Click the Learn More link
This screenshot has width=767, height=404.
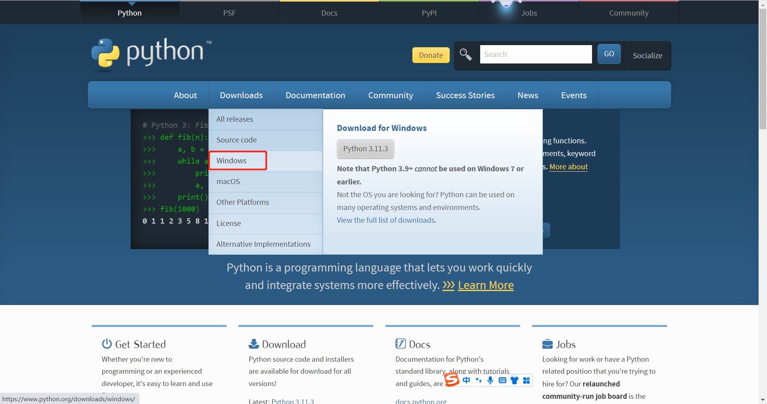click(x=486, y=285)
